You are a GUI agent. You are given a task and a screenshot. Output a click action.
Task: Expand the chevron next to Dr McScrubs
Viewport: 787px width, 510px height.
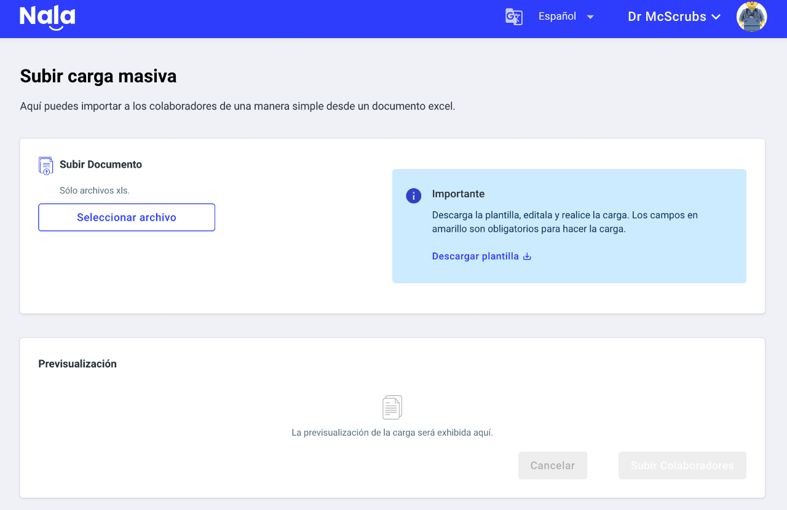(x=716, y=17)
